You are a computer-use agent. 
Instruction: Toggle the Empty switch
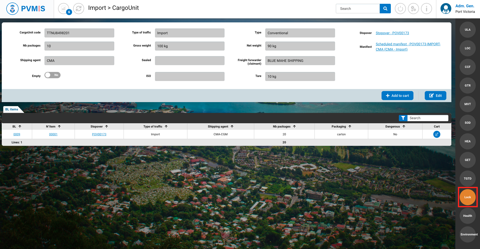coord(52,75)
